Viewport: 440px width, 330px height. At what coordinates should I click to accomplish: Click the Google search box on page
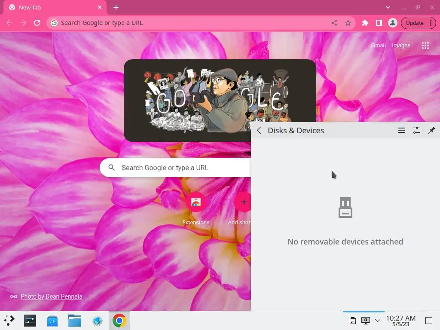(x=175, y=168)
